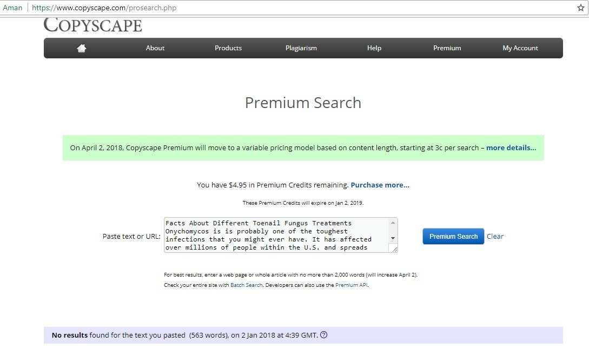This screenshot has width=589, height=349.
Task: Click the Aman profile label
Action: pyautogui.click(x=12, y=8)
